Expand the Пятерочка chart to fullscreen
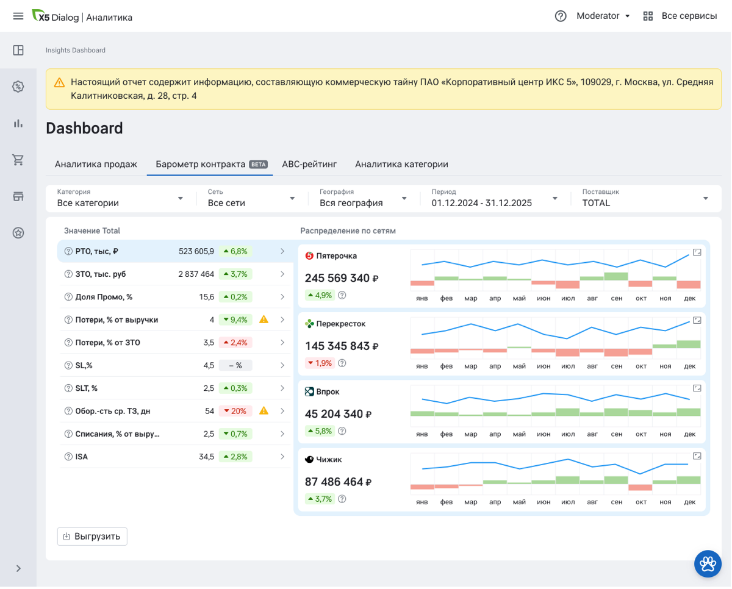 [x=697, y=252]
